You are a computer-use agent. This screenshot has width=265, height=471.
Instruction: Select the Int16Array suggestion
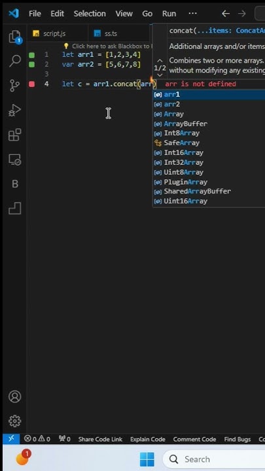pyautogui.click(x=209, y=152)
